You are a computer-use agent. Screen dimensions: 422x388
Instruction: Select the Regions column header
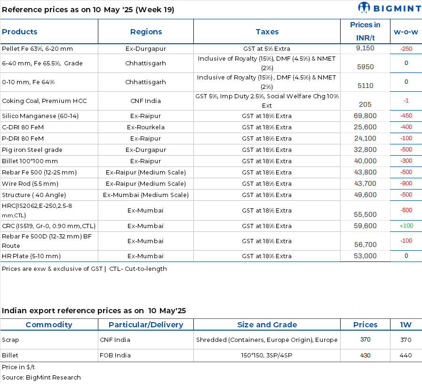(146, 32)
